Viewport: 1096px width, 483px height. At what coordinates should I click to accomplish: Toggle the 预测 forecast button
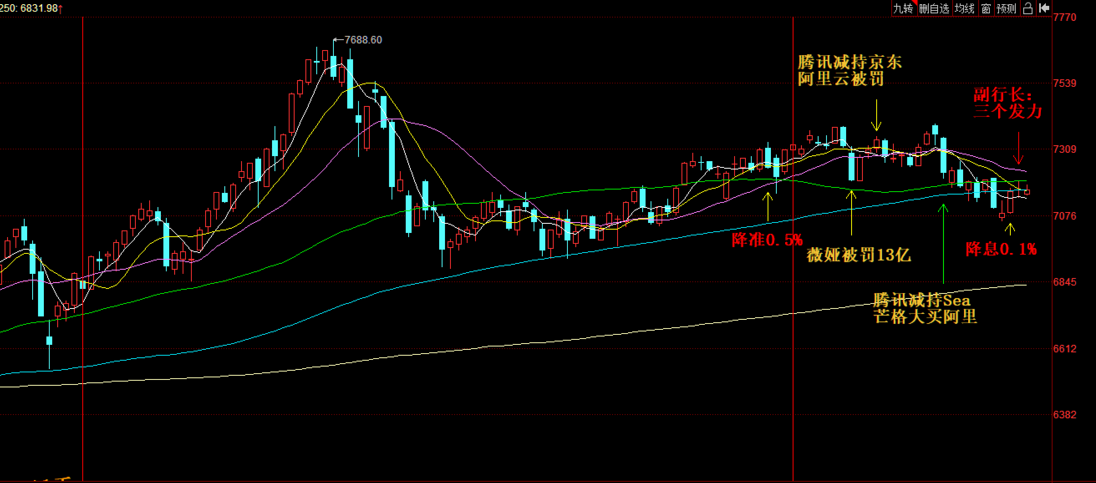[1006, 8]
